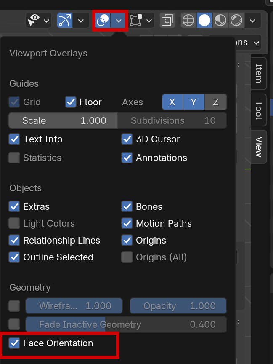Uncheck the Floor guide checkbox
273x364 pixels.
pyautogui.click(x=70, y=102)
